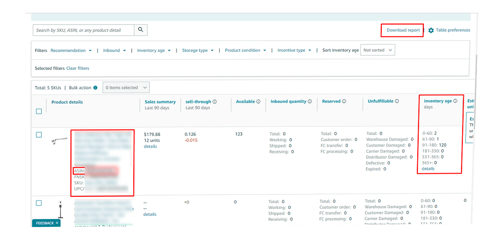
Task: Click info icon beside Reserved header
Action: click(344, 101)
